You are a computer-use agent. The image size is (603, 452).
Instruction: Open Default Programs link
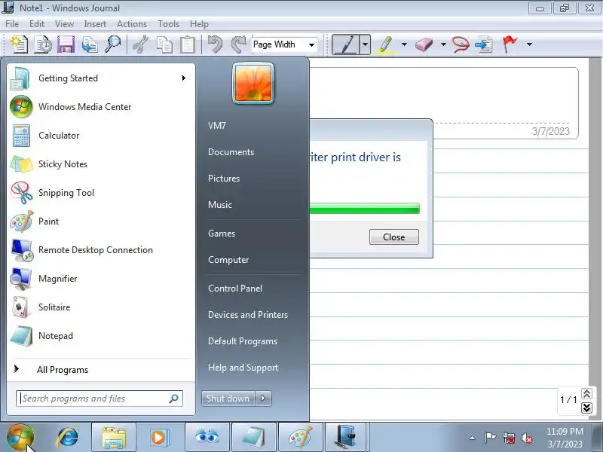(x=242, y=341)
